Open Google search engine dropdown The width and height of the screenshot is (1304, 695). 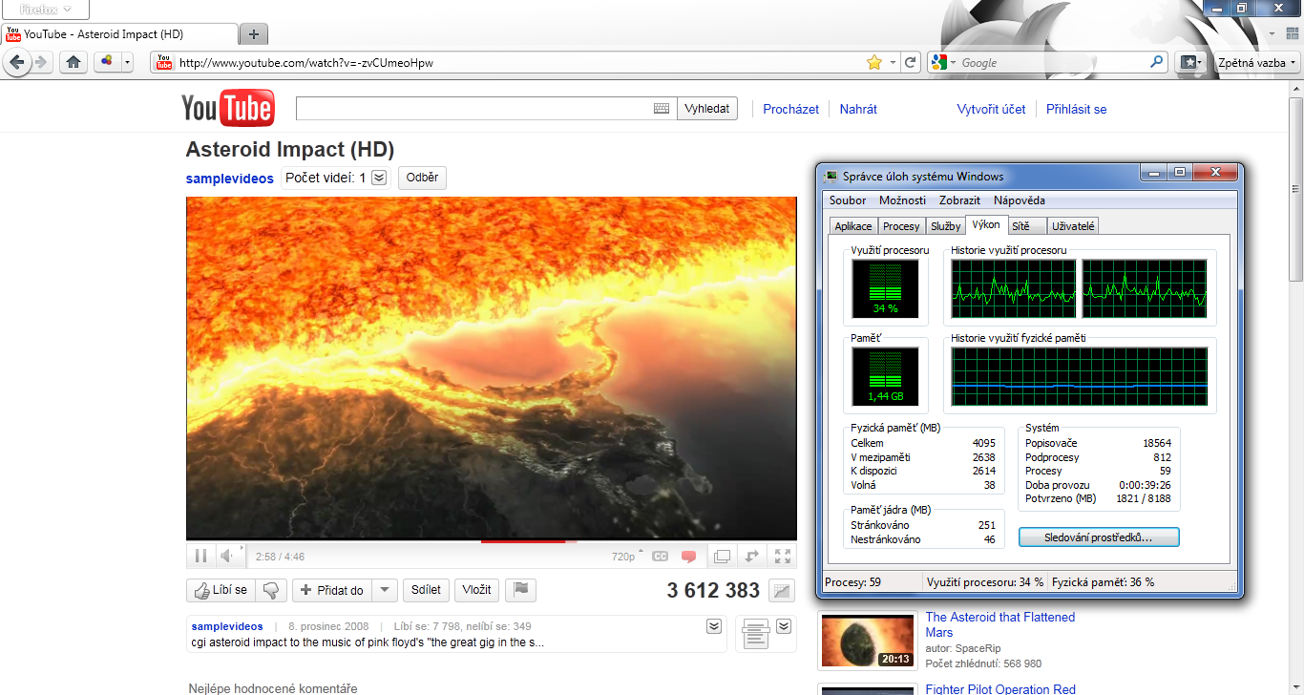coord(943,62)
